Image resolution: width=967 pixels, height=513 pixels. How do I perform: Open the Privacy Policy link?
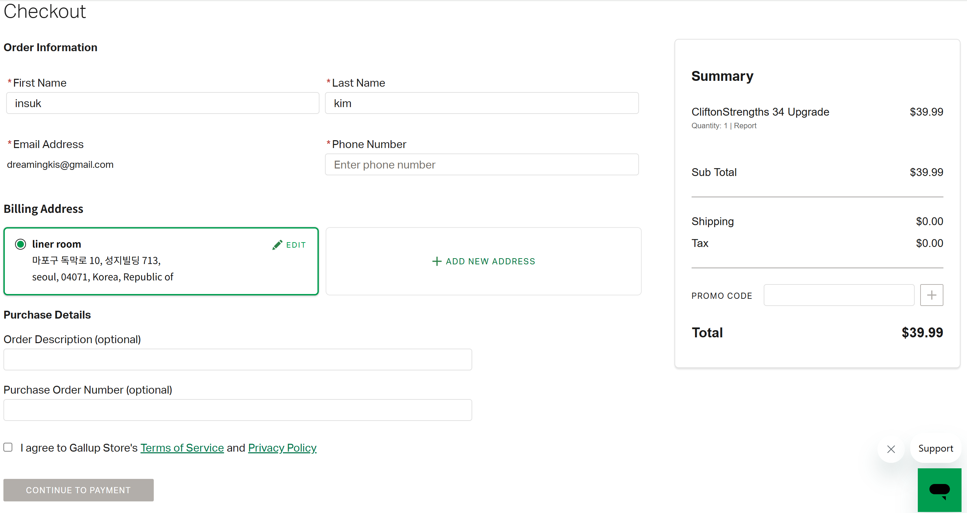tap(282, 448)
